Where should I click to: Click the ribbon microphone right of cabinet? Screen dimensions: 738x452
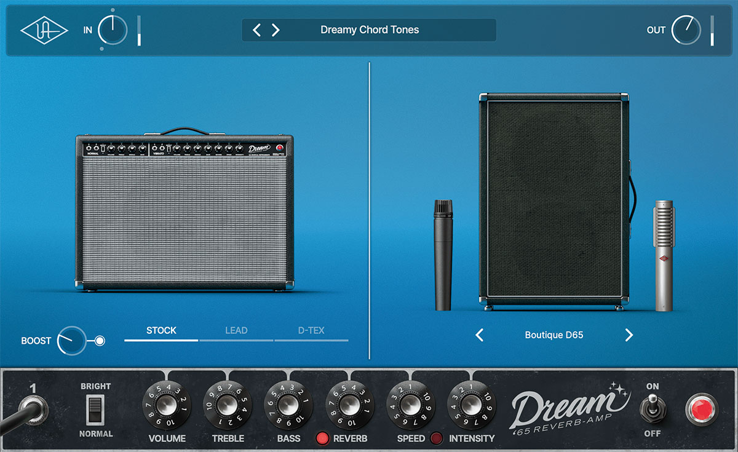pos(664,255)
